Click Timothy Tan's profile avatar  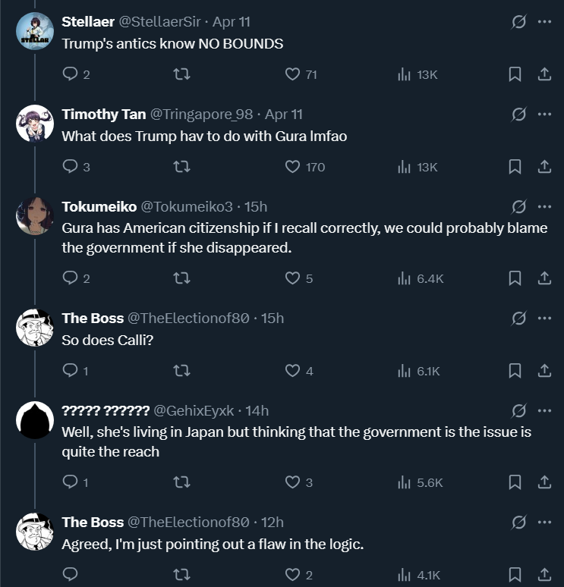[35, 123]
